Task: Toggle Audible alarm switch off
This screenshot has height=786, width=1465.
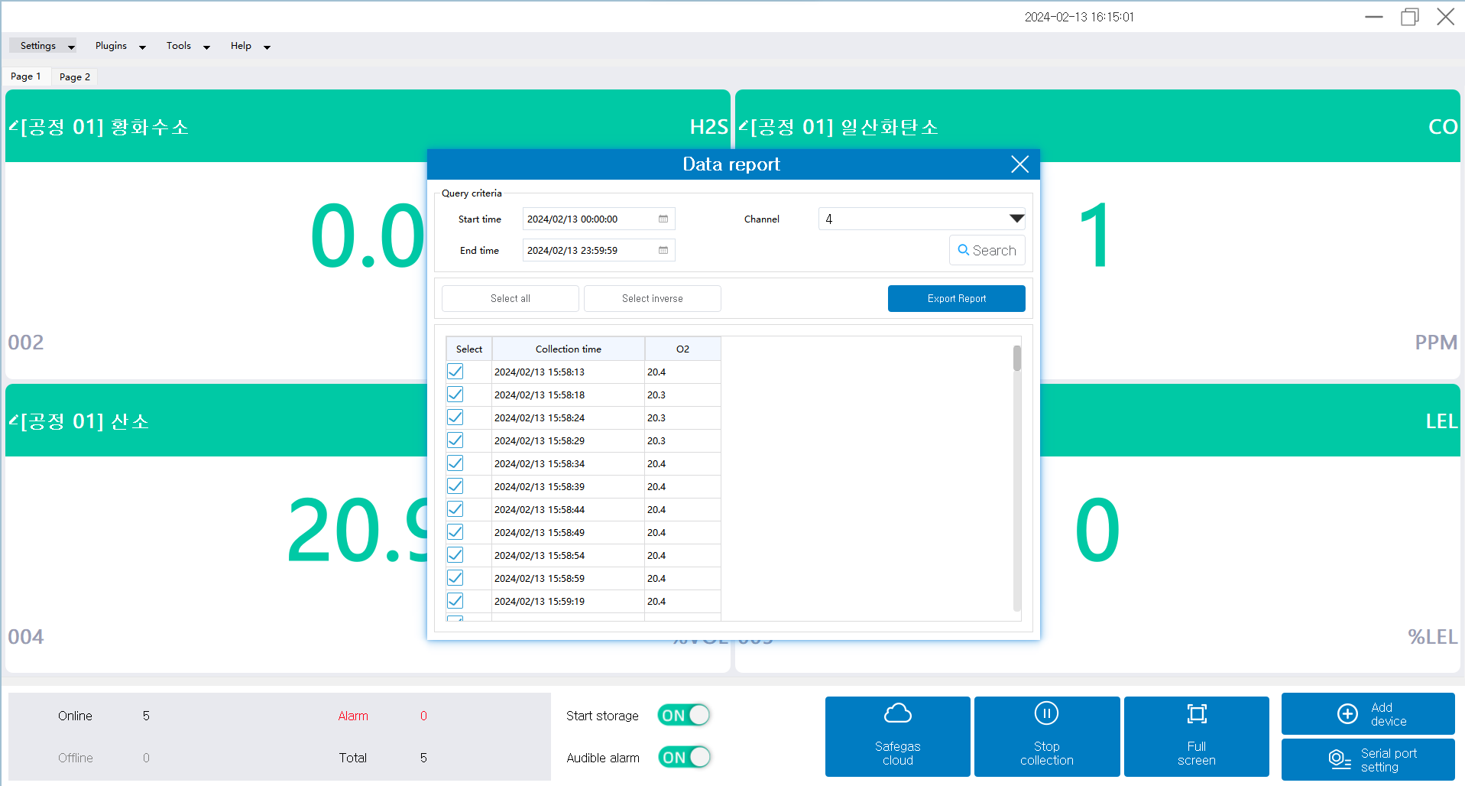Action: [x=683, y=758]
